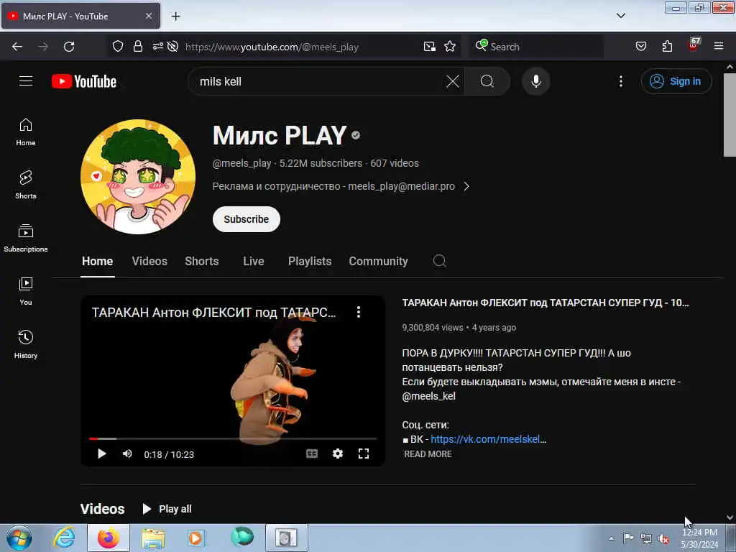
Task: Open featured video three-dot options
Action: click(358, 312)
